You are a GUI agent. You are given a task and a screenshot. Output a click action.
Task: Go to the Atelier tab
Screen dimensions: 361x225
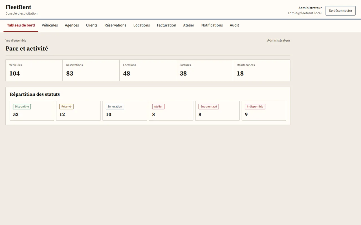tap(189, 25)
